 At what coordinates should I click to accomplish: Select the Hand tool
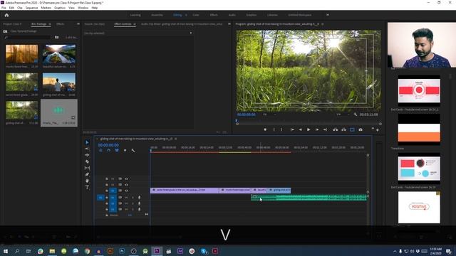coord(87,181)
